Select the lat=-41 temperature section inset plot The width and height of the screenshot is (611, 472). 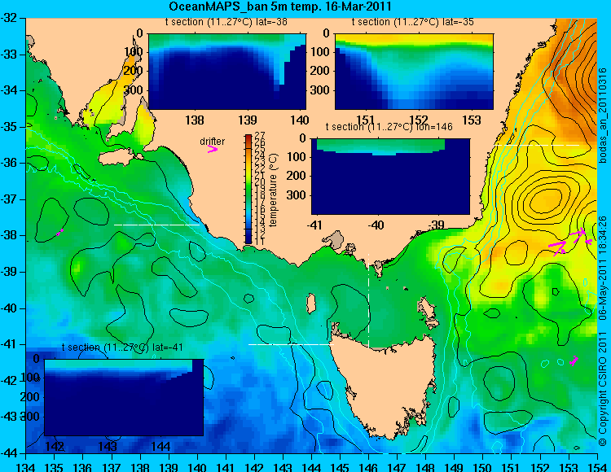[x=124, y=397]
